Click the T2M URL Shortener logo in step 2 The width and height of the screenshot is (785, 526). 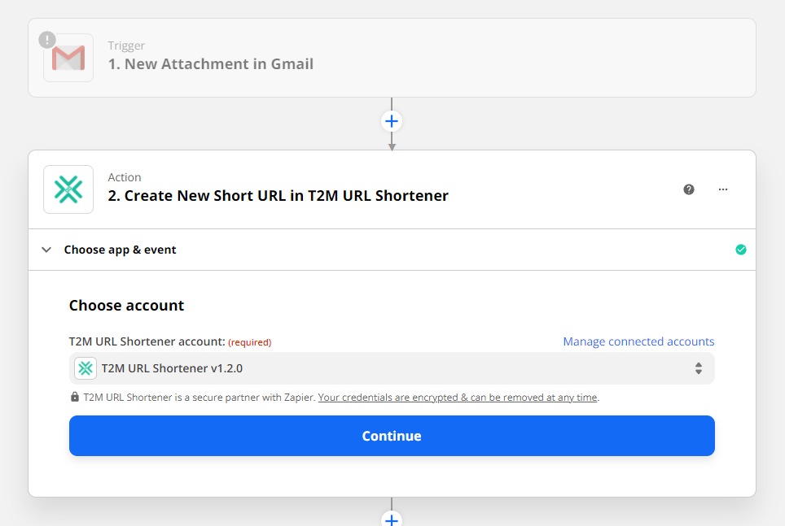point(68,189)
